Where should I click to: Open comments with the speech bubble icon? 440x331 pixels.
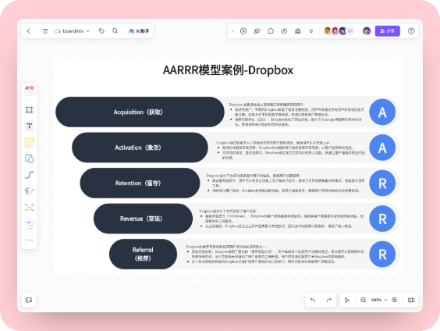pos(271,31)
